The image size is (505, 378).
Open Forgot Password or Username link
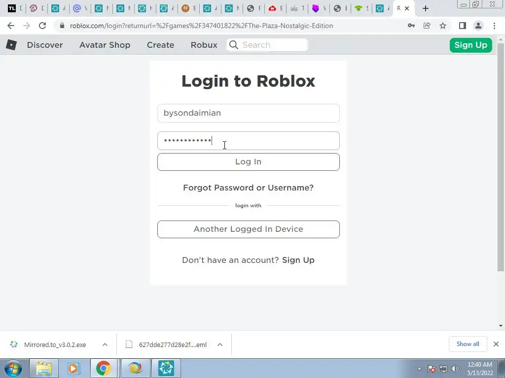click(x=248, y=188)
